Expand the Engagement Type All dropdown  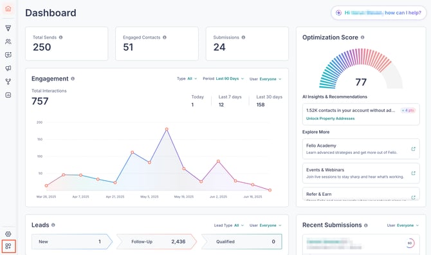[187, 79]
